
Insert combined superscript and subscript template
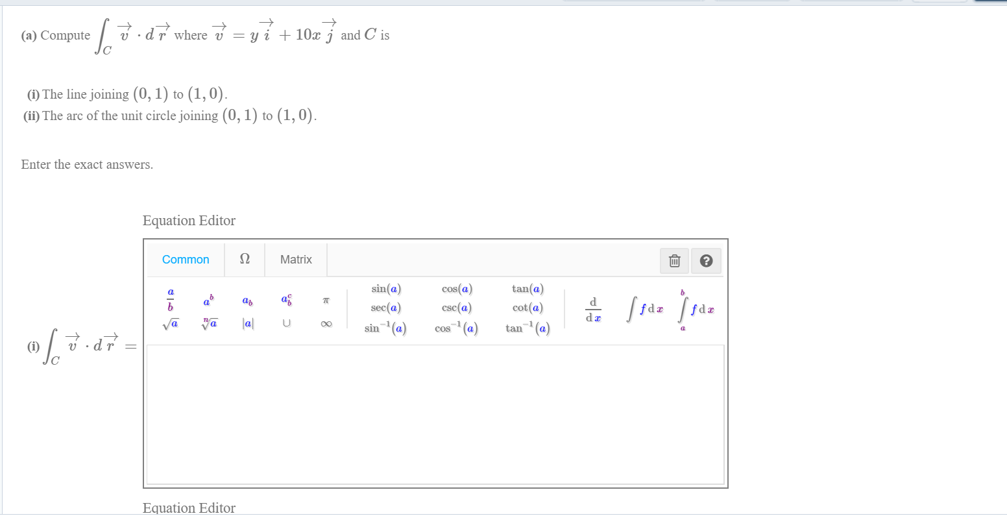coord(286,301)
